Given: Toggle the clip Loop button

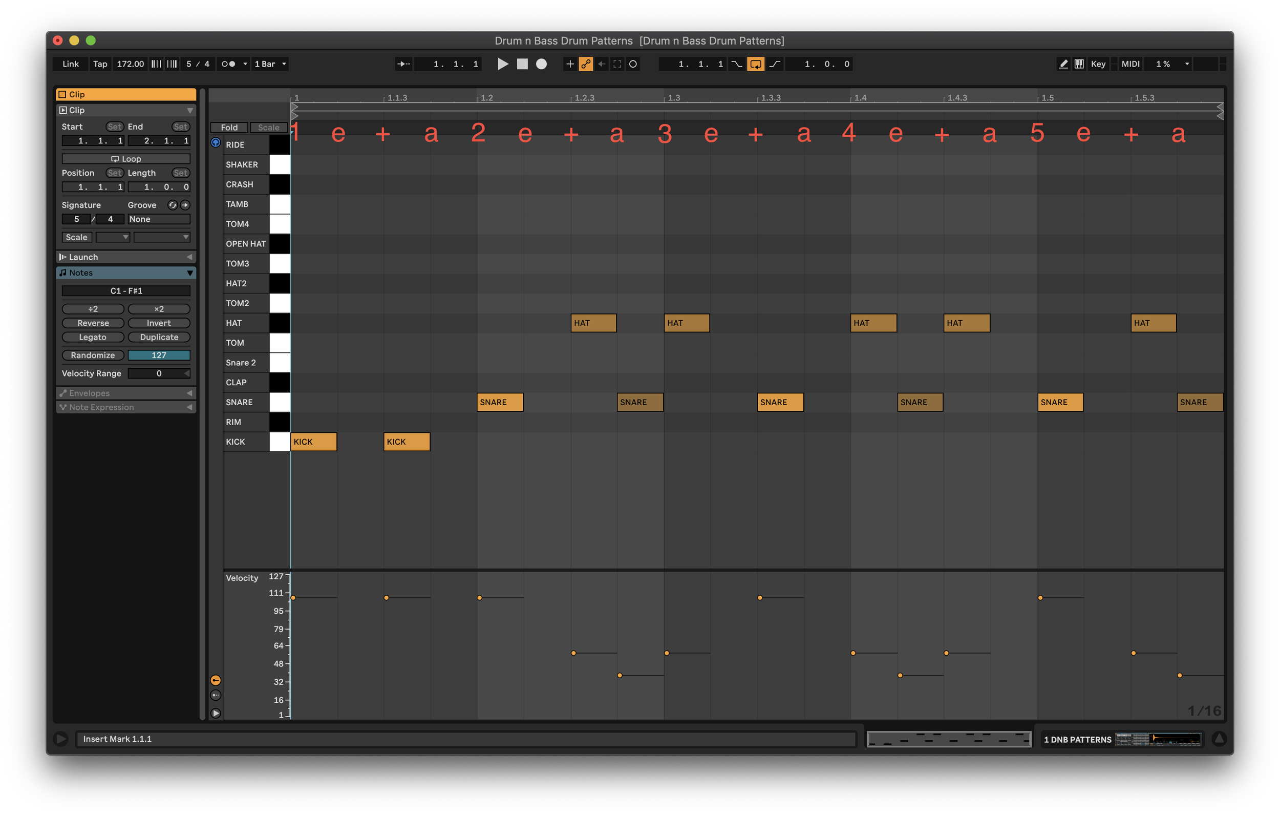Looking at the screenshot, I should point(126,158).
